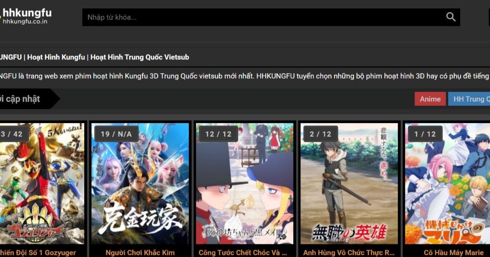The width and height of the screenshot is (490, 257).
Task: Click the hhkungfu site logo
Action: (x=26, y=16)
